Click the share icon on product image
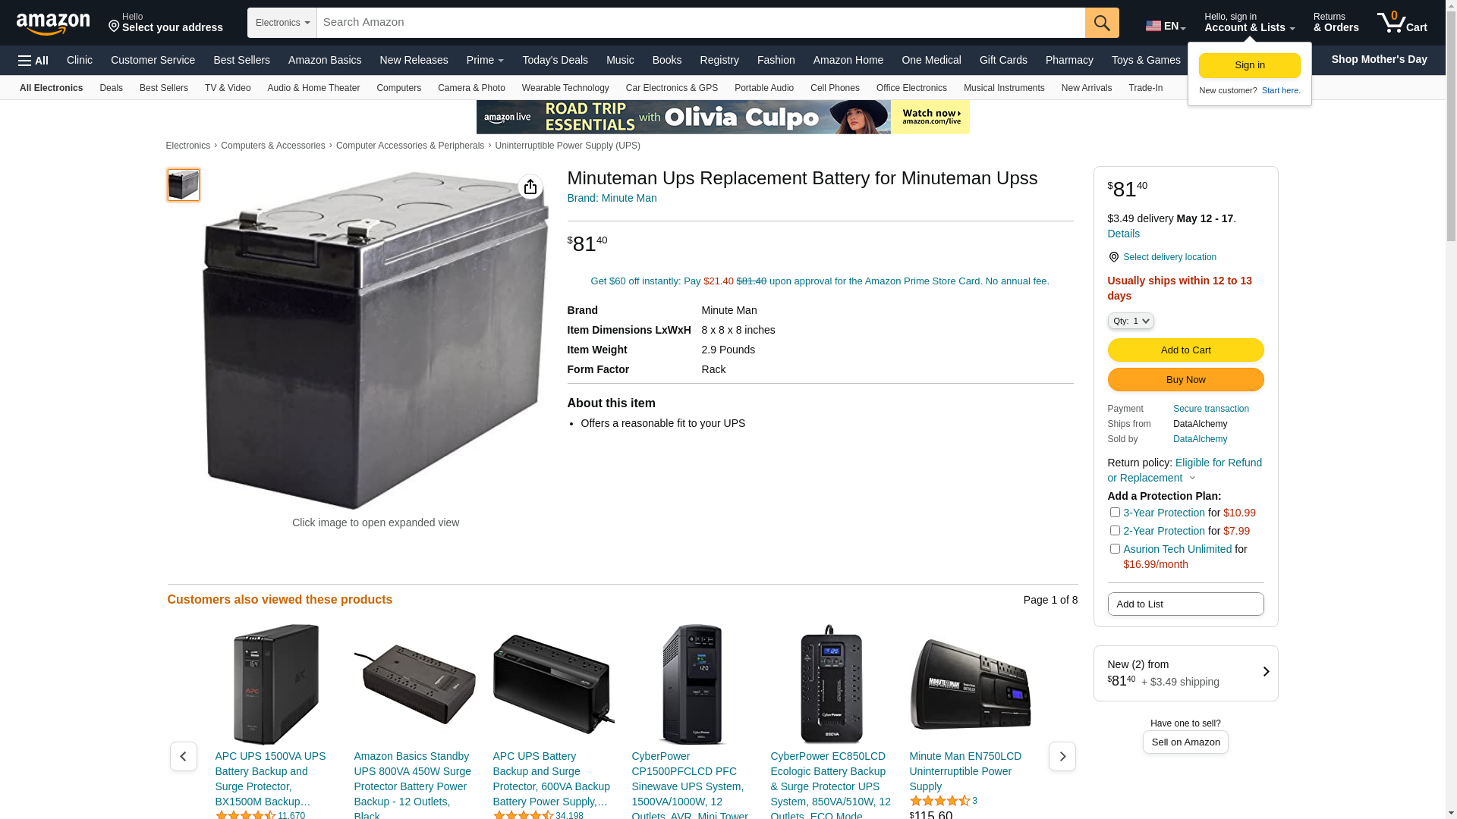The width and height of the screenshot is (1457, 819). (530, 187)
